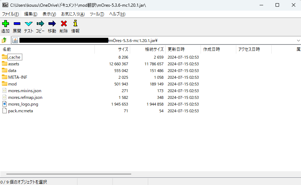This screenshot has height=185, width=301.
Task: Expand the address bar path dropdown
Action: click(298, 40)
